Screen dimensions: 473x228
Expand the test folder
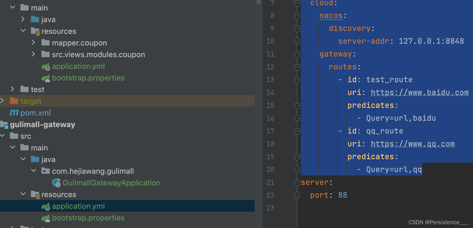(13, 89)
